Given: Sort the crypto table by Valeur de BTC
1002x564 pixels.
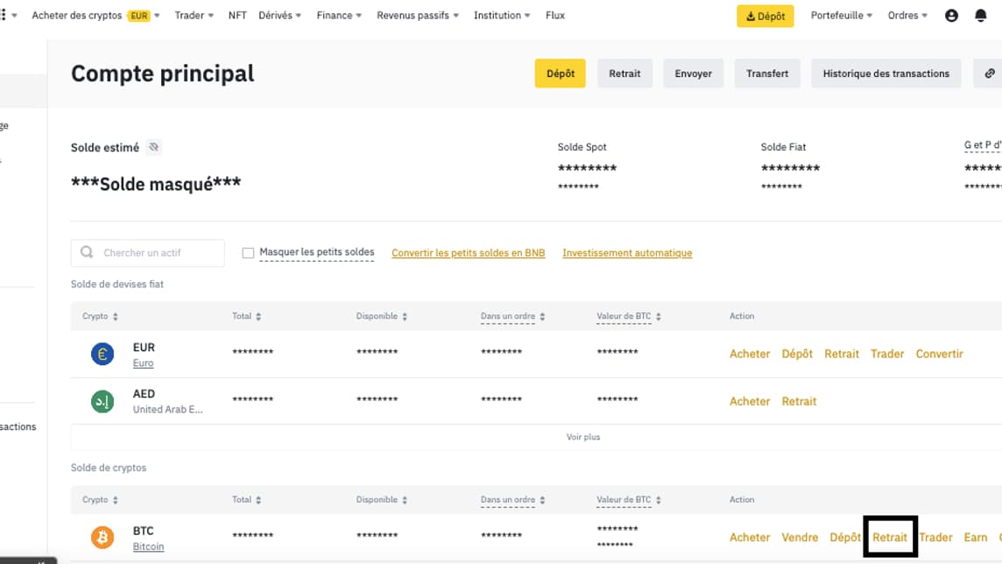Looking at the screenshot, I should click(x=658, y=500).
